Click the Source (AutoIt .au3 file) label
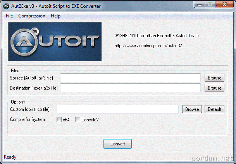The width and height of the screenshot is (236, 164). (31, 78)
